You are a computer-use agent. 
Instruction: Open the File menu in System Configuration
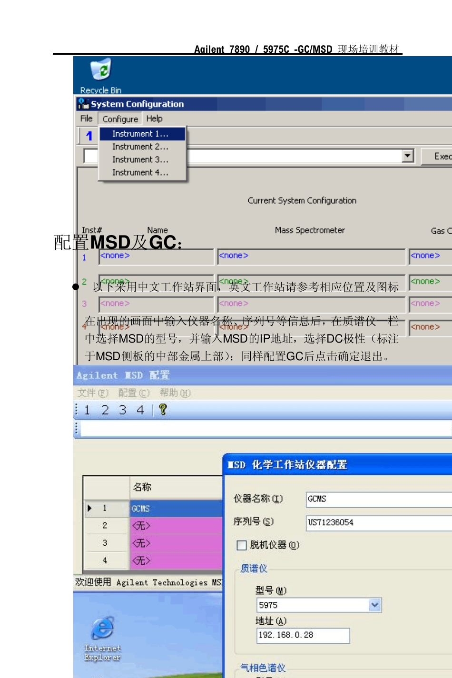[x=86, y=118]
